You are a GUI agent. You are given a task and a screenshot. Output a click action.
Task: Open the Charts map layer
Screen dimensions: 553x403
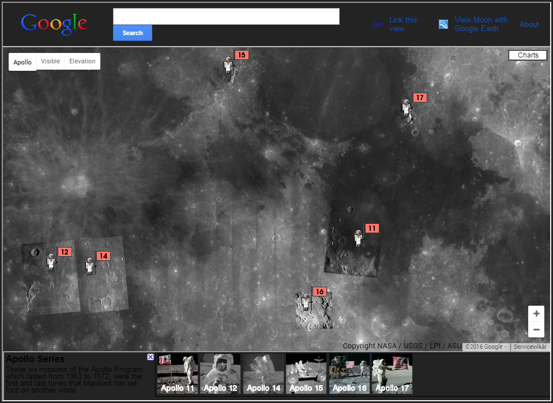point(528,55)
